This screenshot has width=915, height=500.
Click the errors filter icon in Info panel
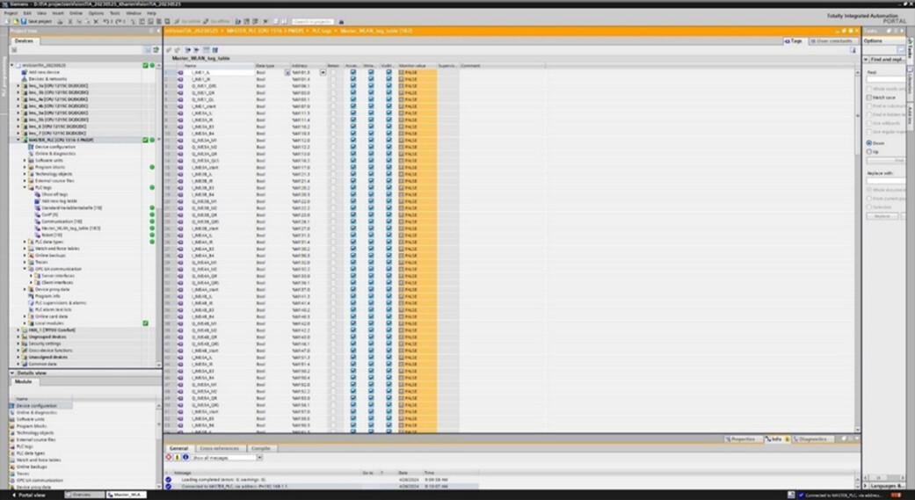coord(169,458)
